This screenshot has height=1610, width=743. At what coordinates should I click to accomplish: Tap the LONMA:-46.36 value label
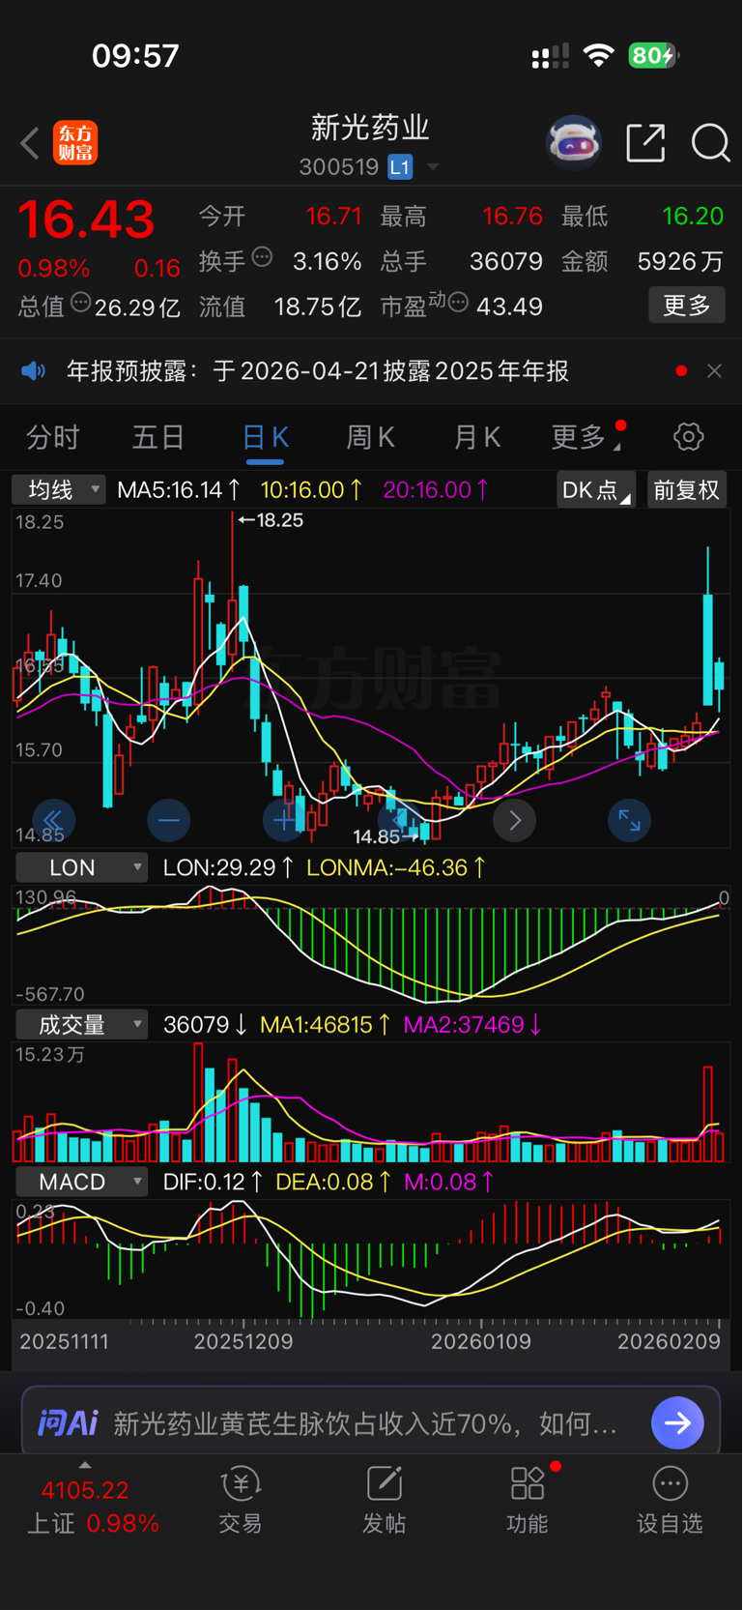(396, 867)
